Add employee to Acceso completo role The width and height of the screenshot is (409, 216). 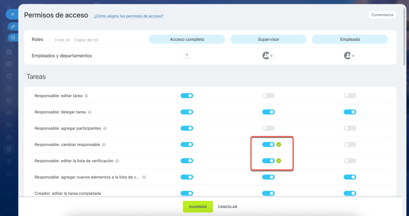pyautogui.click(x=187, y=55)
